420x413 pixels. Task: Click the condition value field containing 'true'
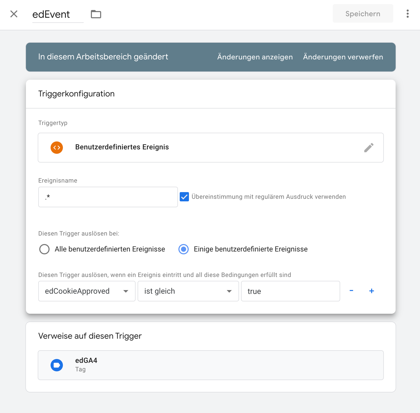click(x=290, y=291)
